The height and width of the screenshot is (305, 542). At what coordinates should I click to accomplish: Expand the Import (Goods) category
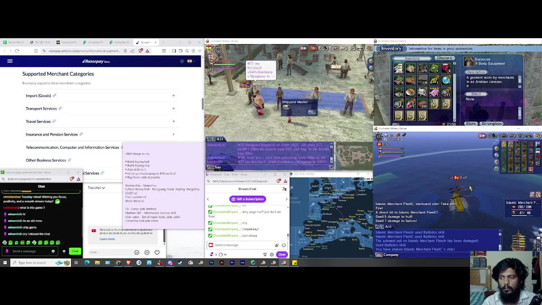[173, 95]
